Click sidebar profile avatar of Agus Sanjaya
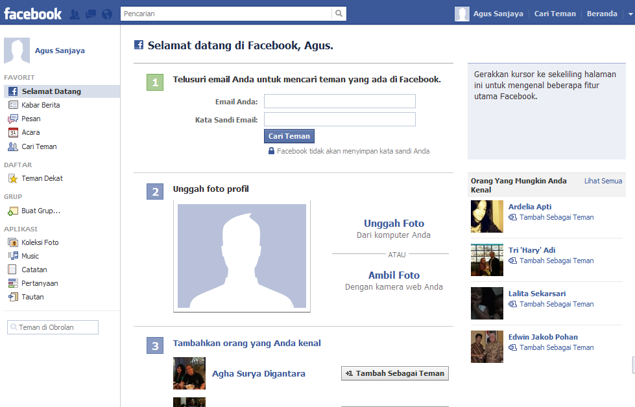Viewport: 635px width, 407px height. tap(17, 51)
